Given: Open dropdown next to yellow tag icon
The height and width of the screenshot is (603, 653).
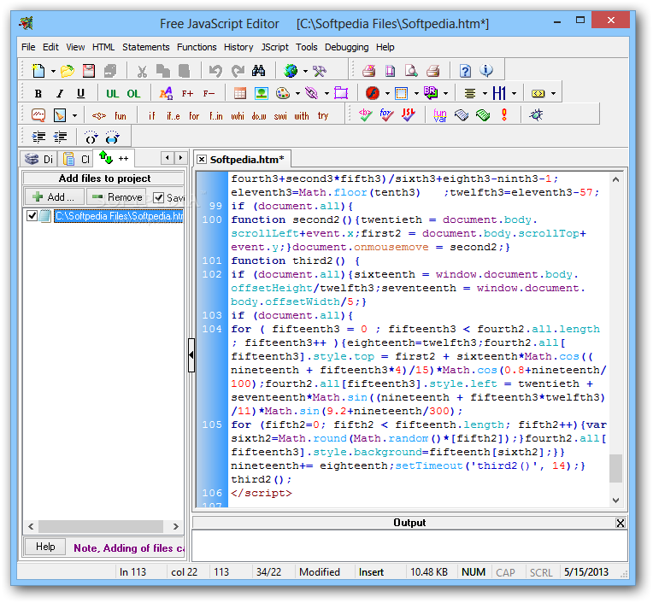Looking at the screenshot, I should (x=553, y=94).
